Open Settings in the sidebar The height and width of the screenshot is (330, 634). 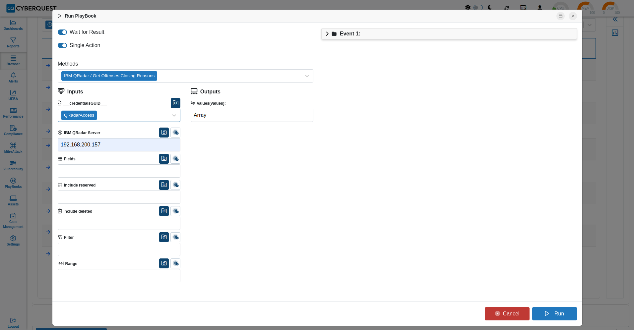13,241
